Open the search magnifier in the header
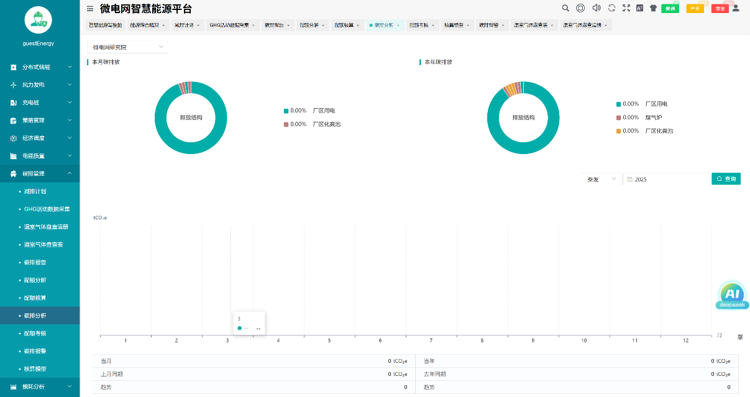The width and height of the screenshot is (750, 397). (x=565, y=8)
